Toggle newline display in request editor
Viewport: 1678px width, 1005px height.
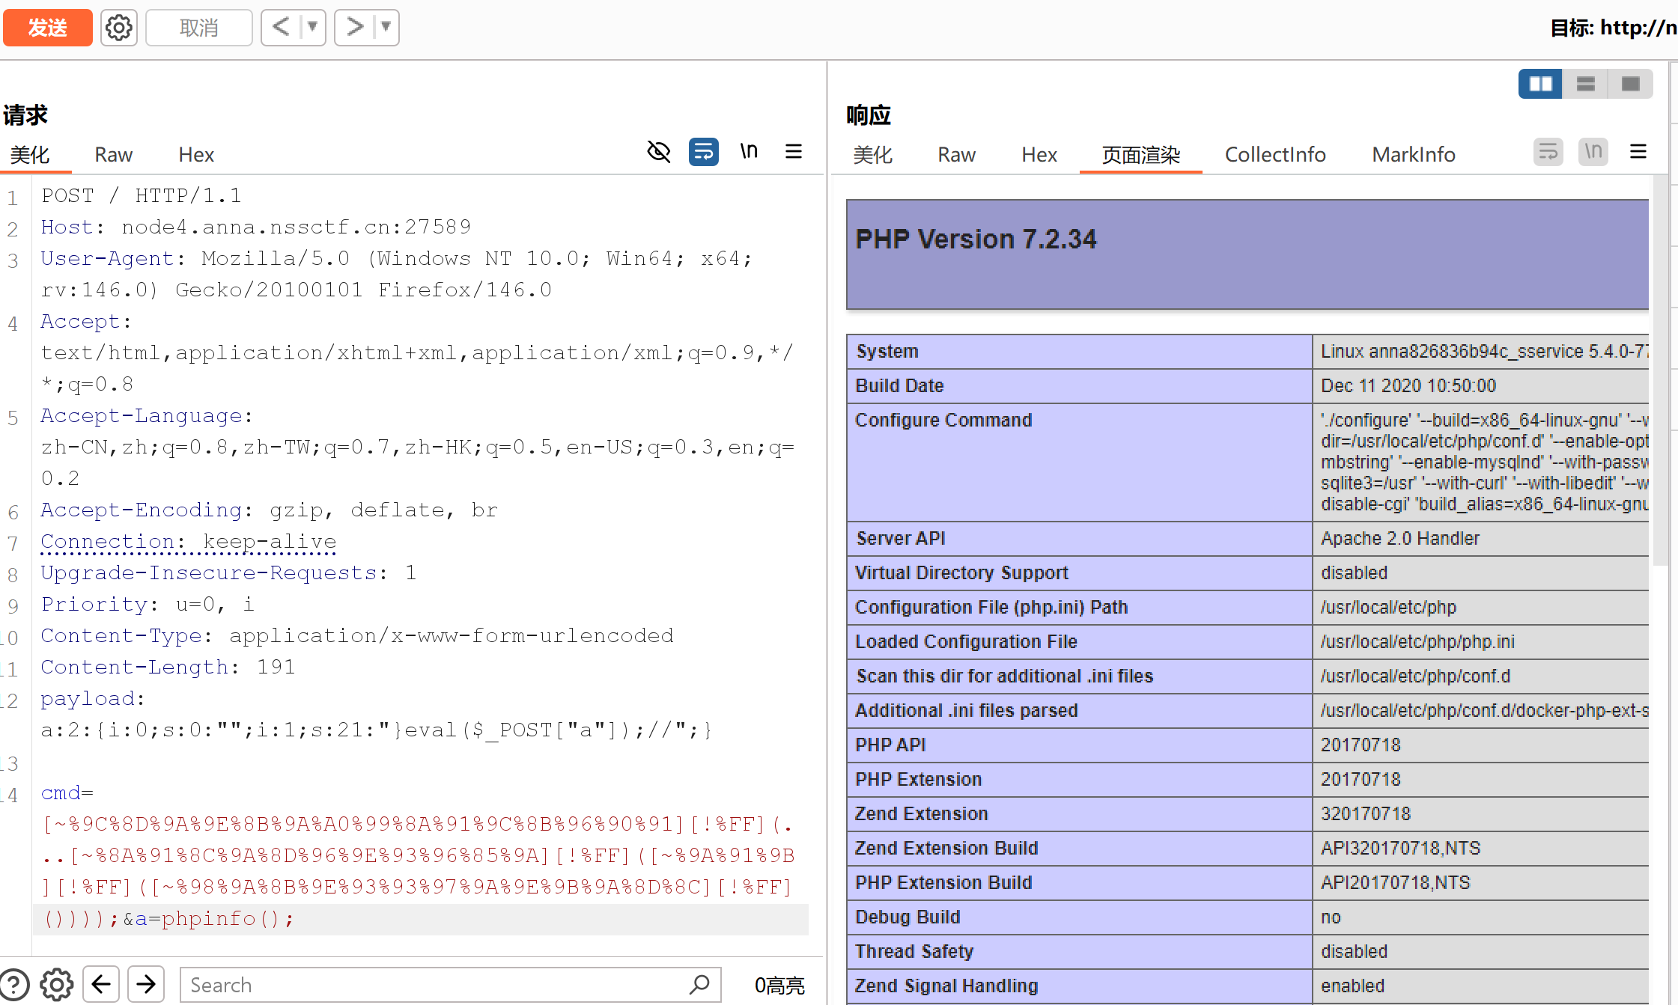coord(749,152)
